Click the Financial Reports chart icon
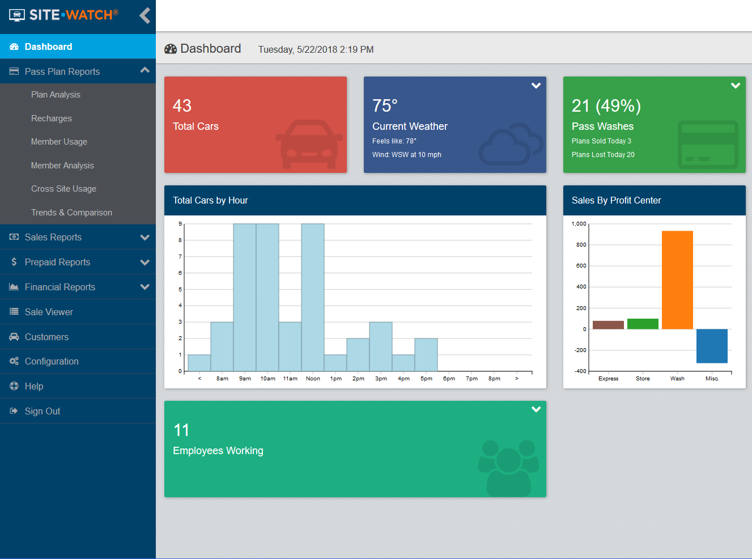 [x=13, y=287]
